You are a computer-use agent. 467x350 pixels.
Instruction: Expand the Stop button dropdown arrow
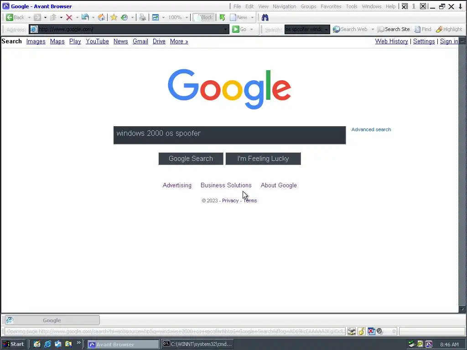77,18
